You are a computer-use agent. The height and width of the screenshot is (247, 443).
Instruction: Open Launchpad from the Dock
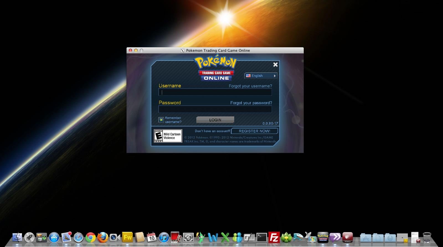(x=29, y=237)
